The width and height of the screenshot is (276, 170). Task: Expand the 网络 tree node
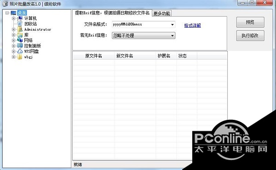[x=13, y=40]
